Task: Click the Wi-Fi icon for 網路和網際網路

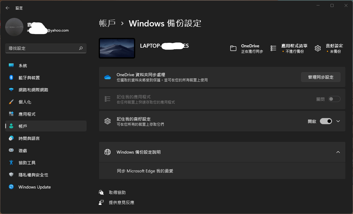Action: [11, 90]
